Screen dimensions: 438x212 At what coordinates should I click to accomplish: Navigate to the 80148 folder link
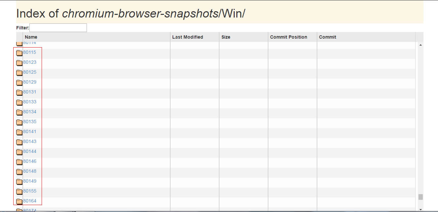pos(30,171)
